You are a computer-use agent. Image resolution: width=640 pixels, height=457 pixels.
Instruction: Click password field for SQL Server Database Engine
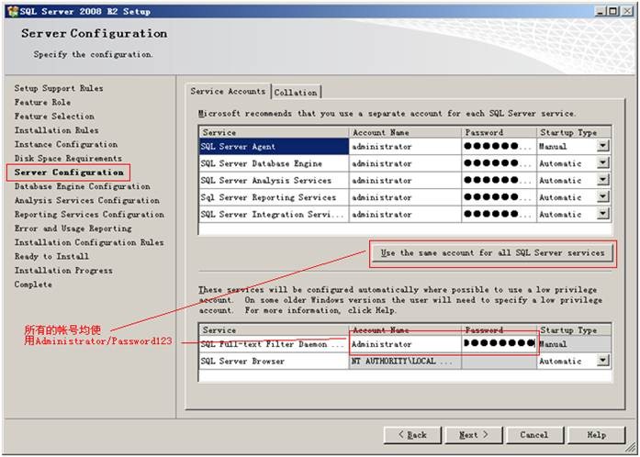pos(500,163)
